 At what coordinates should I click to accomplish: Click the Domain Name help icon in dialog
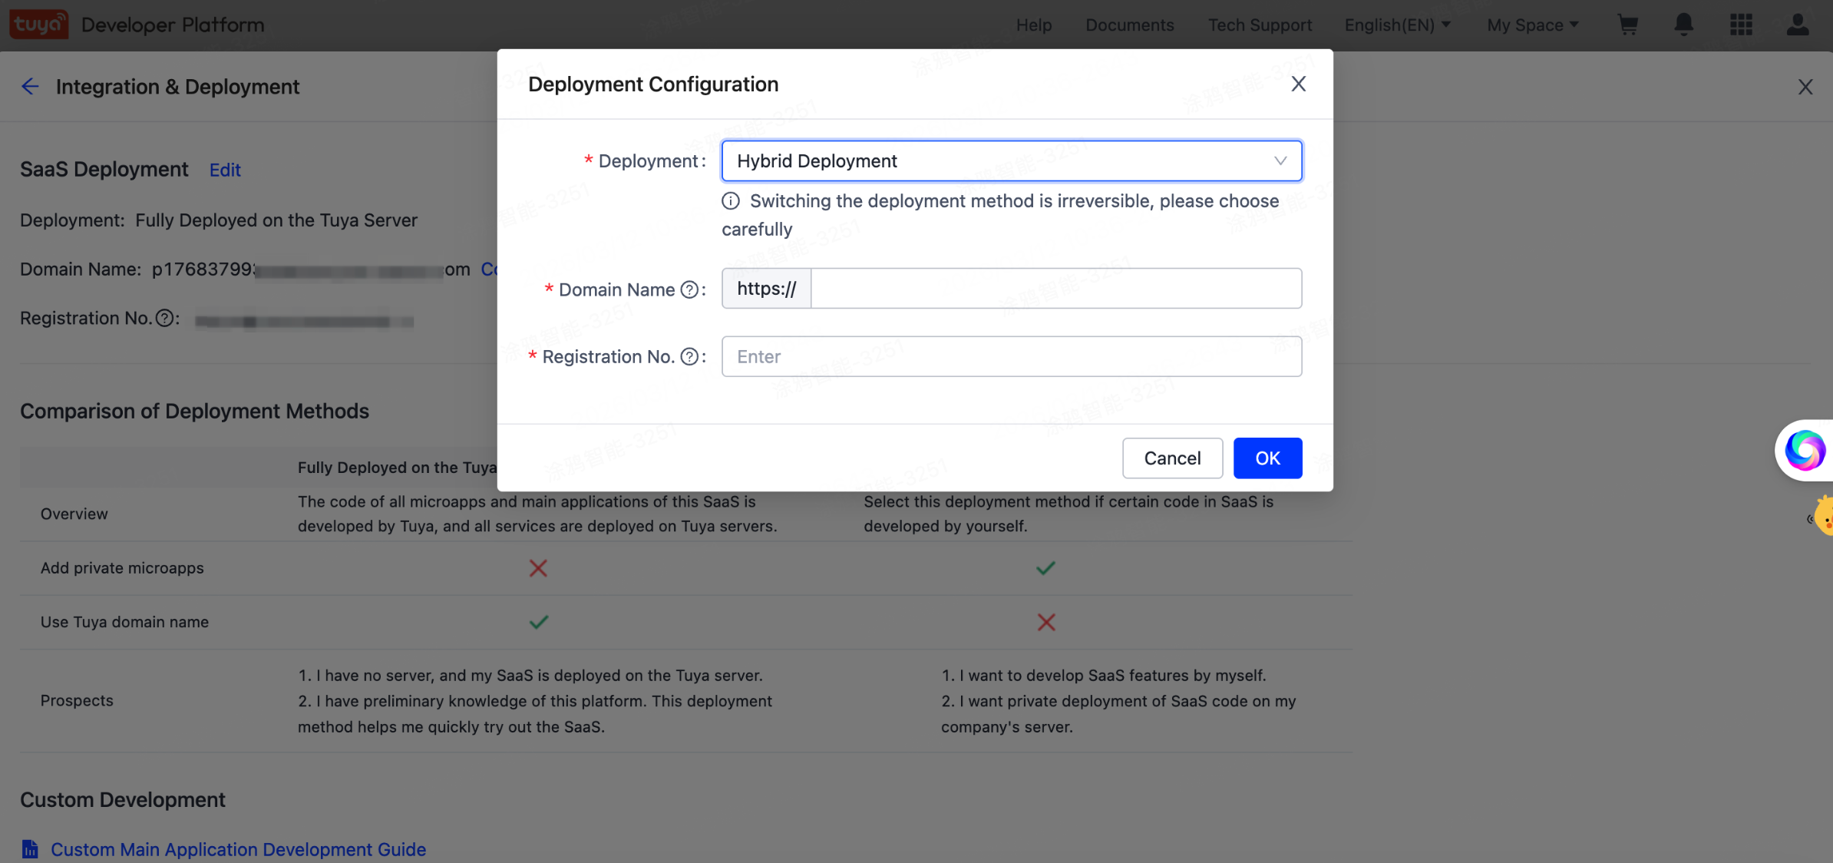689,289
